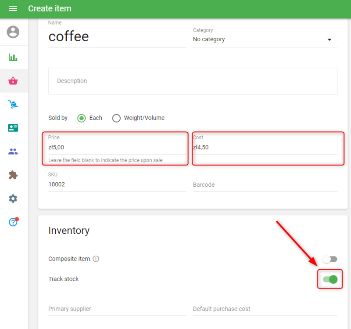This screenshot has width=351, height=329.
Task: Choose Weight/Volume sold-by option
Action: pyautogui.click(x=116, y=118)
